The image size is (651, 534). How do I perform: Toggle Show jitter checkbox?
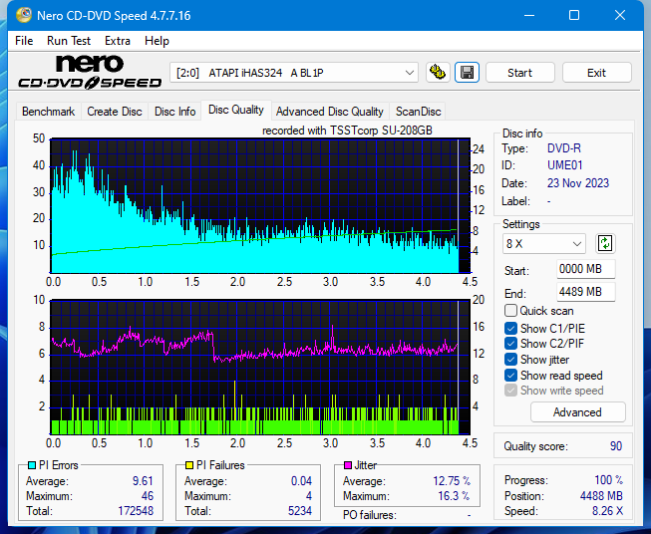pyautogui.click(x=510, y=360)
